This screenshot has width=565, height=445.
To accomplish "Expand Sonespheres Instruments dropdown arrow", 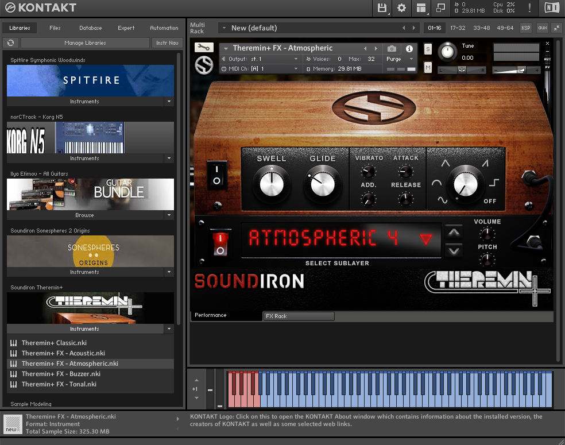I will click(x=169, y=272).
